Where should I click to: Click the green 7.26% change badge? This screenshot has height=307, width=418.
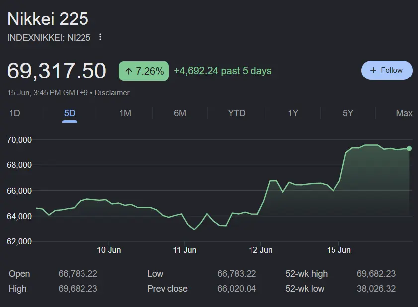144,71
